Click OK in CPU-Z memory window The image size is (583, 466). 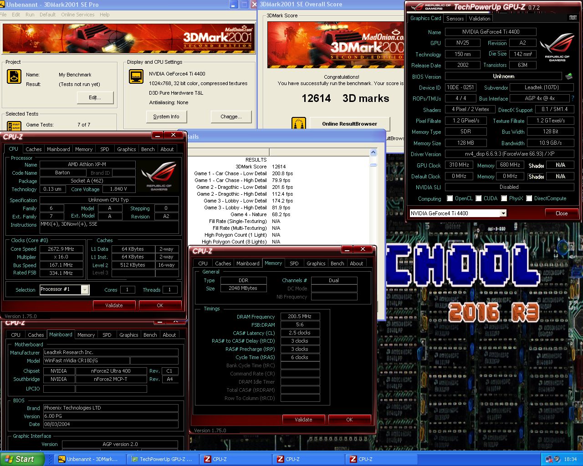pos(349,420)
